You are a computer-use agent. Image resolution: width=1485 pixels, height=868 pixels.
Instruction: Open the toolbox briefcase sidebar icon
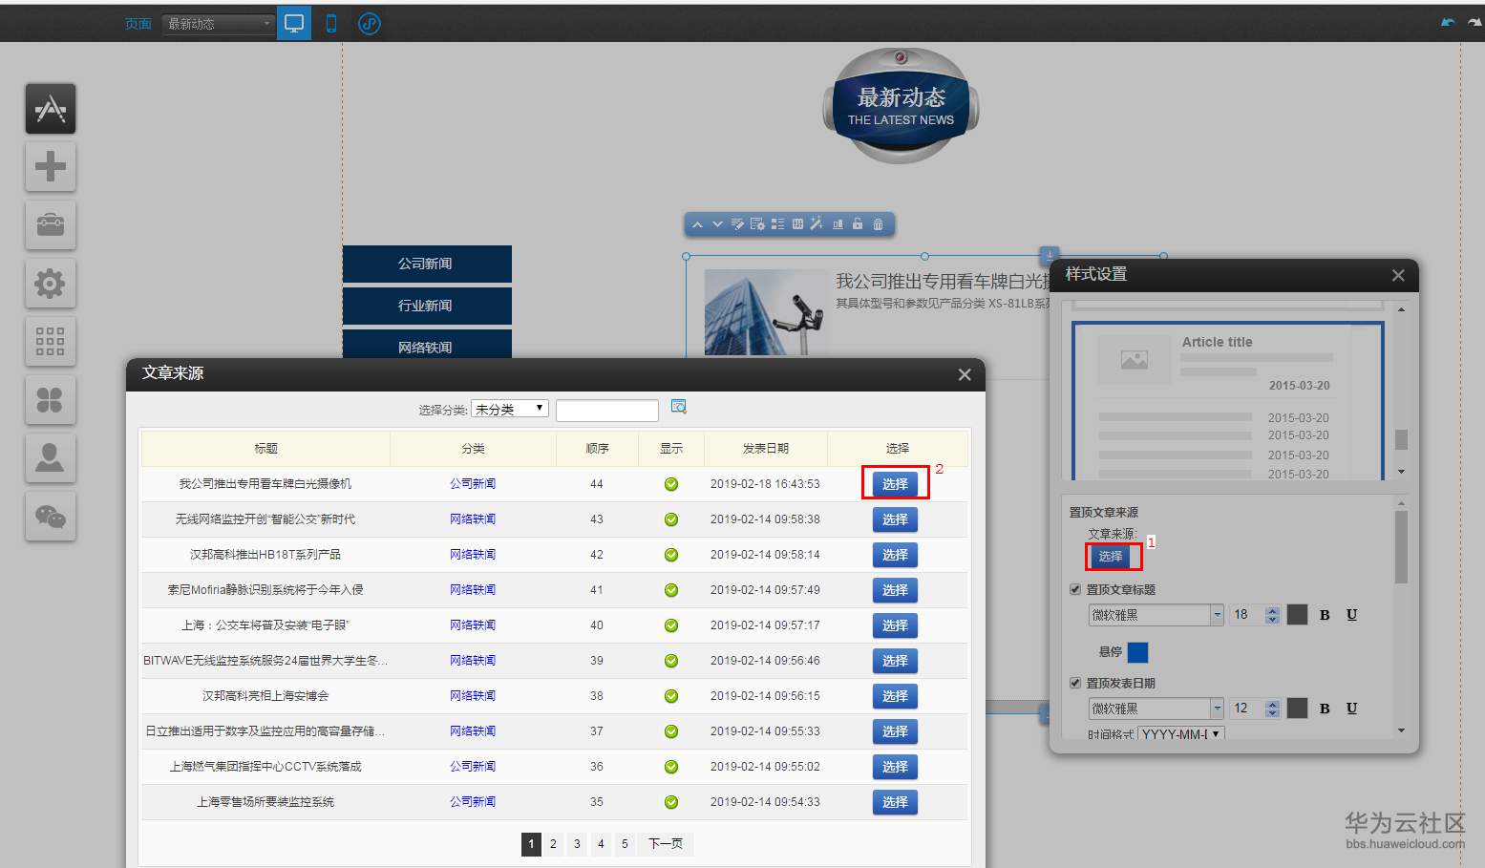point(51,225)
